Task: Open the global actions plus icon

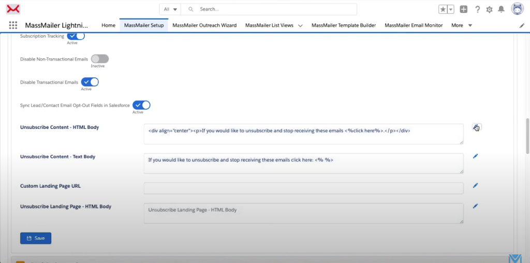Action: tap(464, 9)
